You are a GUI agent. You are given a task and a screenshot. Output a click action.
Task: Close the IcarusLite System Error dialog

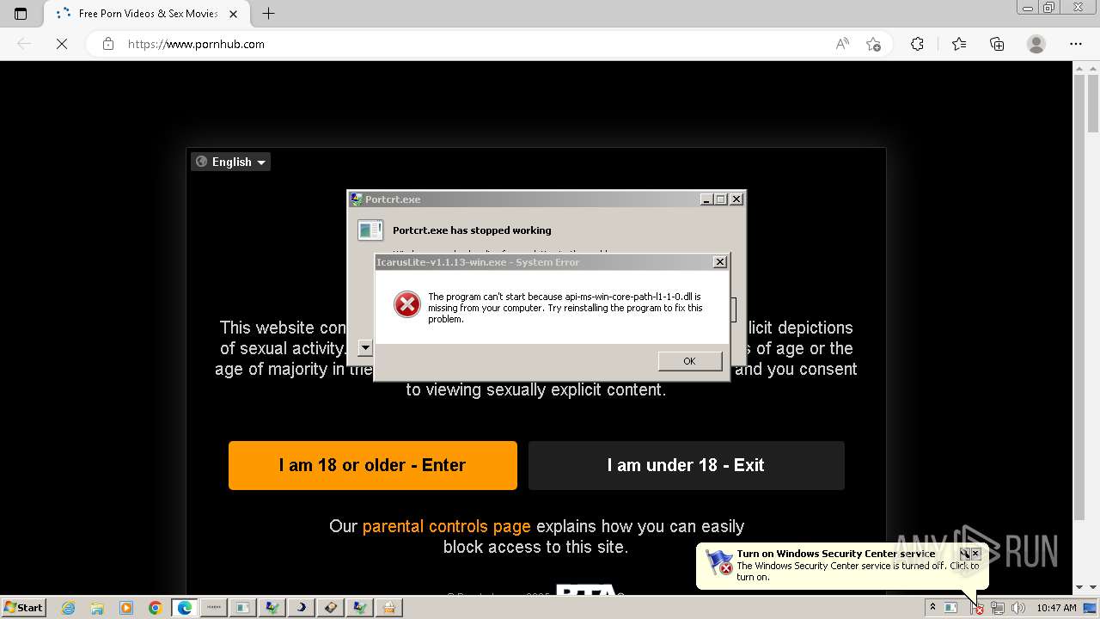click(720, 262)
